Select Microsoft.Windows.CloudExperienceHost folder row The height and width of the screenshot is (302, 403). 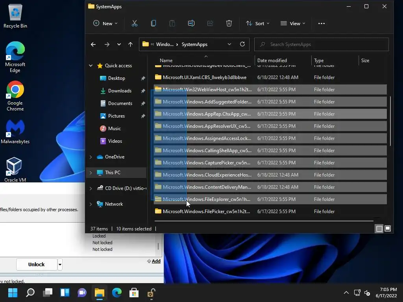270,175
